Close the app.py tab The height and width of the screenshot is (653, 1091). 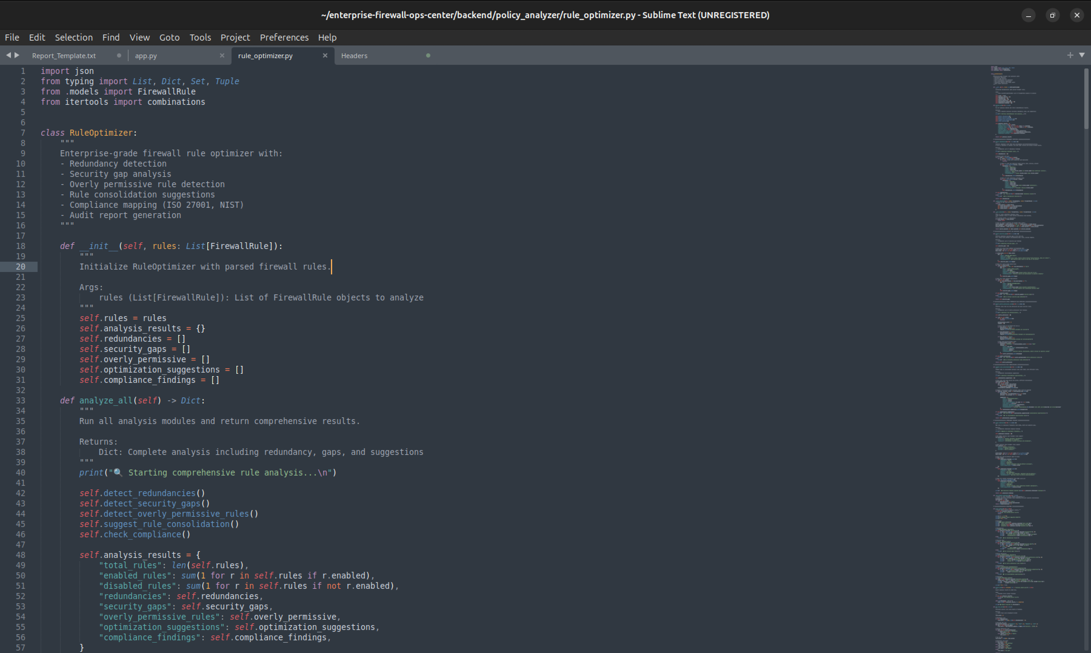click(222, 55)
